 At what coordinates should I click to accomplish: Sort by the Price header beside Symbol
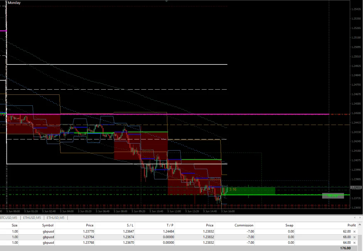pos(89,225)
